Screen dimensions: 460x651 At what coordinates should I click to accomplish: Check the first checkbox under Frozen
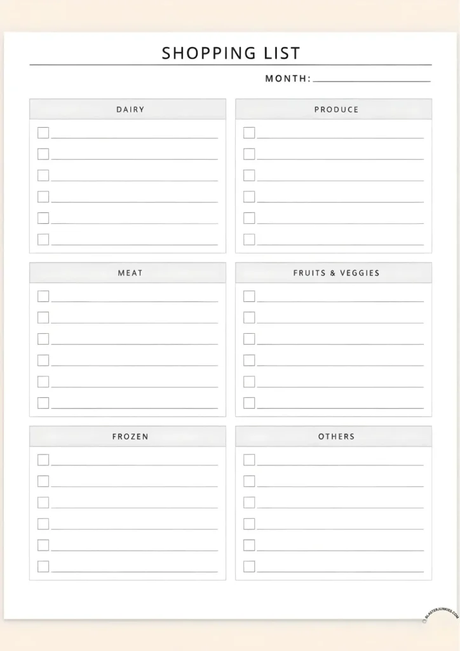coord(43,460)
